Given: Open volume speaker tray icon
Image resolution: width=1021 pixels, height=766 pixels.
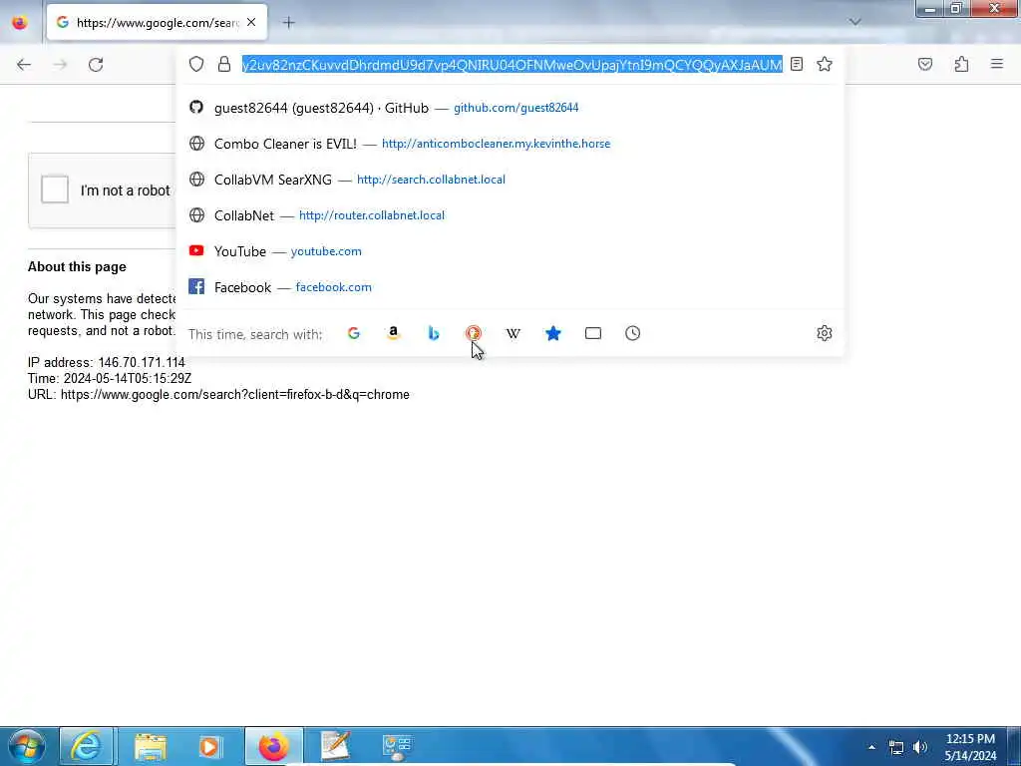Looking at the screenshot, I should point(919,747).
